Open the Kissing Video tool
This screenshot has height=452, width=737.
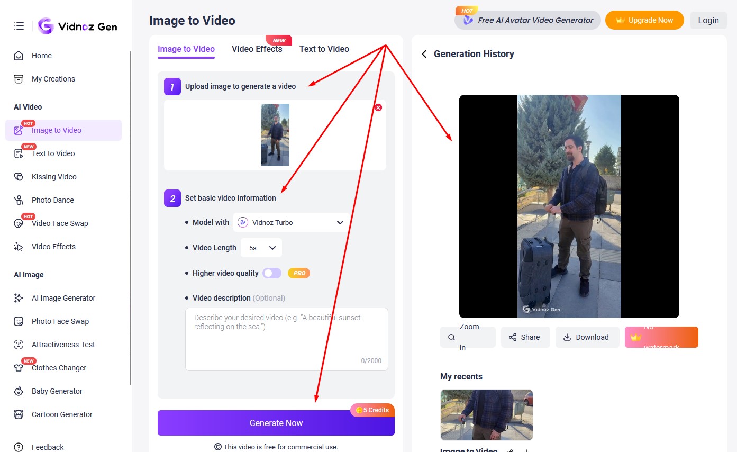coord(53,177)
